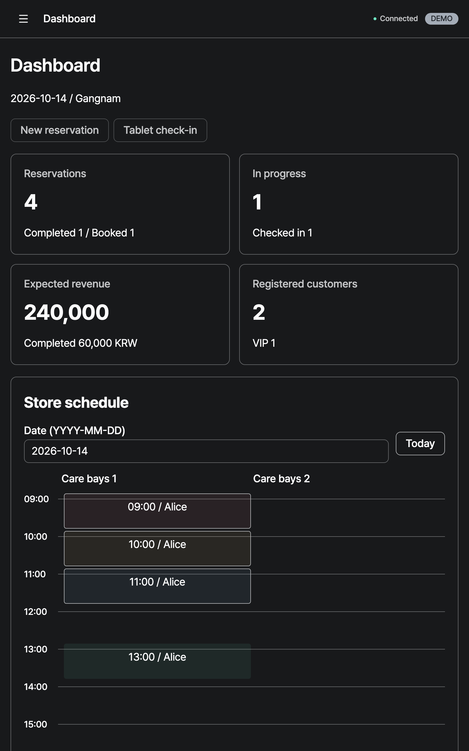The height and width of the screenshot is (751, 469).
Task: Open the In progress summary card
Action: tap(349, 204)
